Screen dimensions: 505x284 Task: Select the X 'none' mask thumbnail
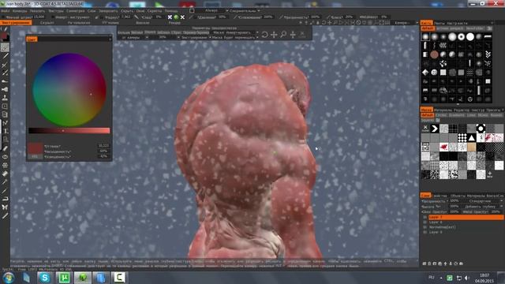[425, 129]
